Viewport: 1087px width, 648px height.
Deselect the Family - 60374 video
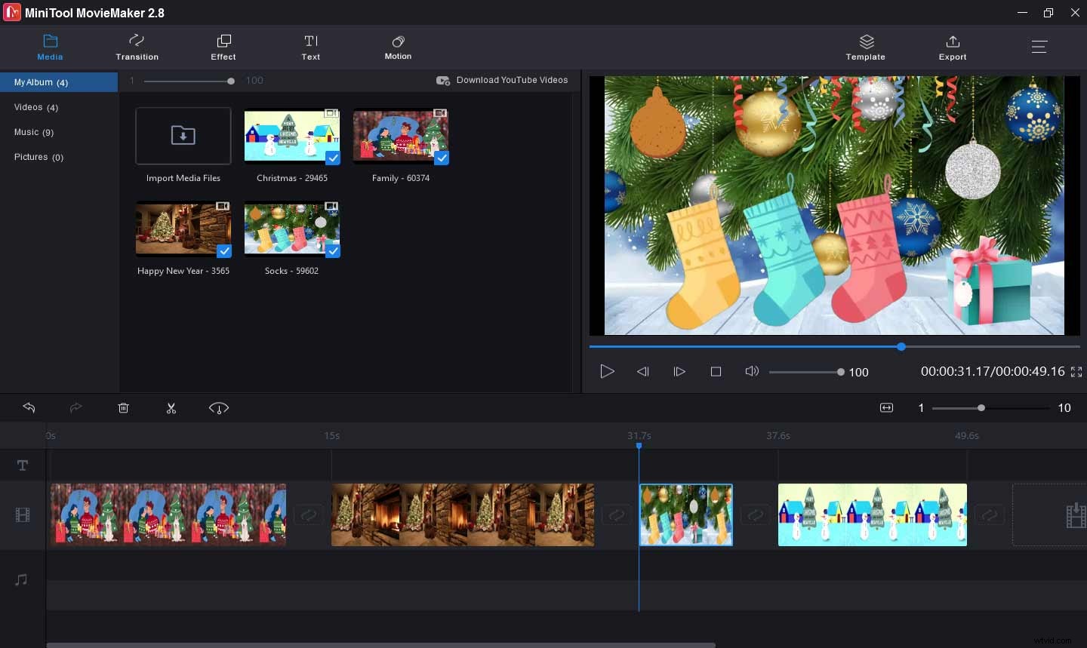click(442, 158)
